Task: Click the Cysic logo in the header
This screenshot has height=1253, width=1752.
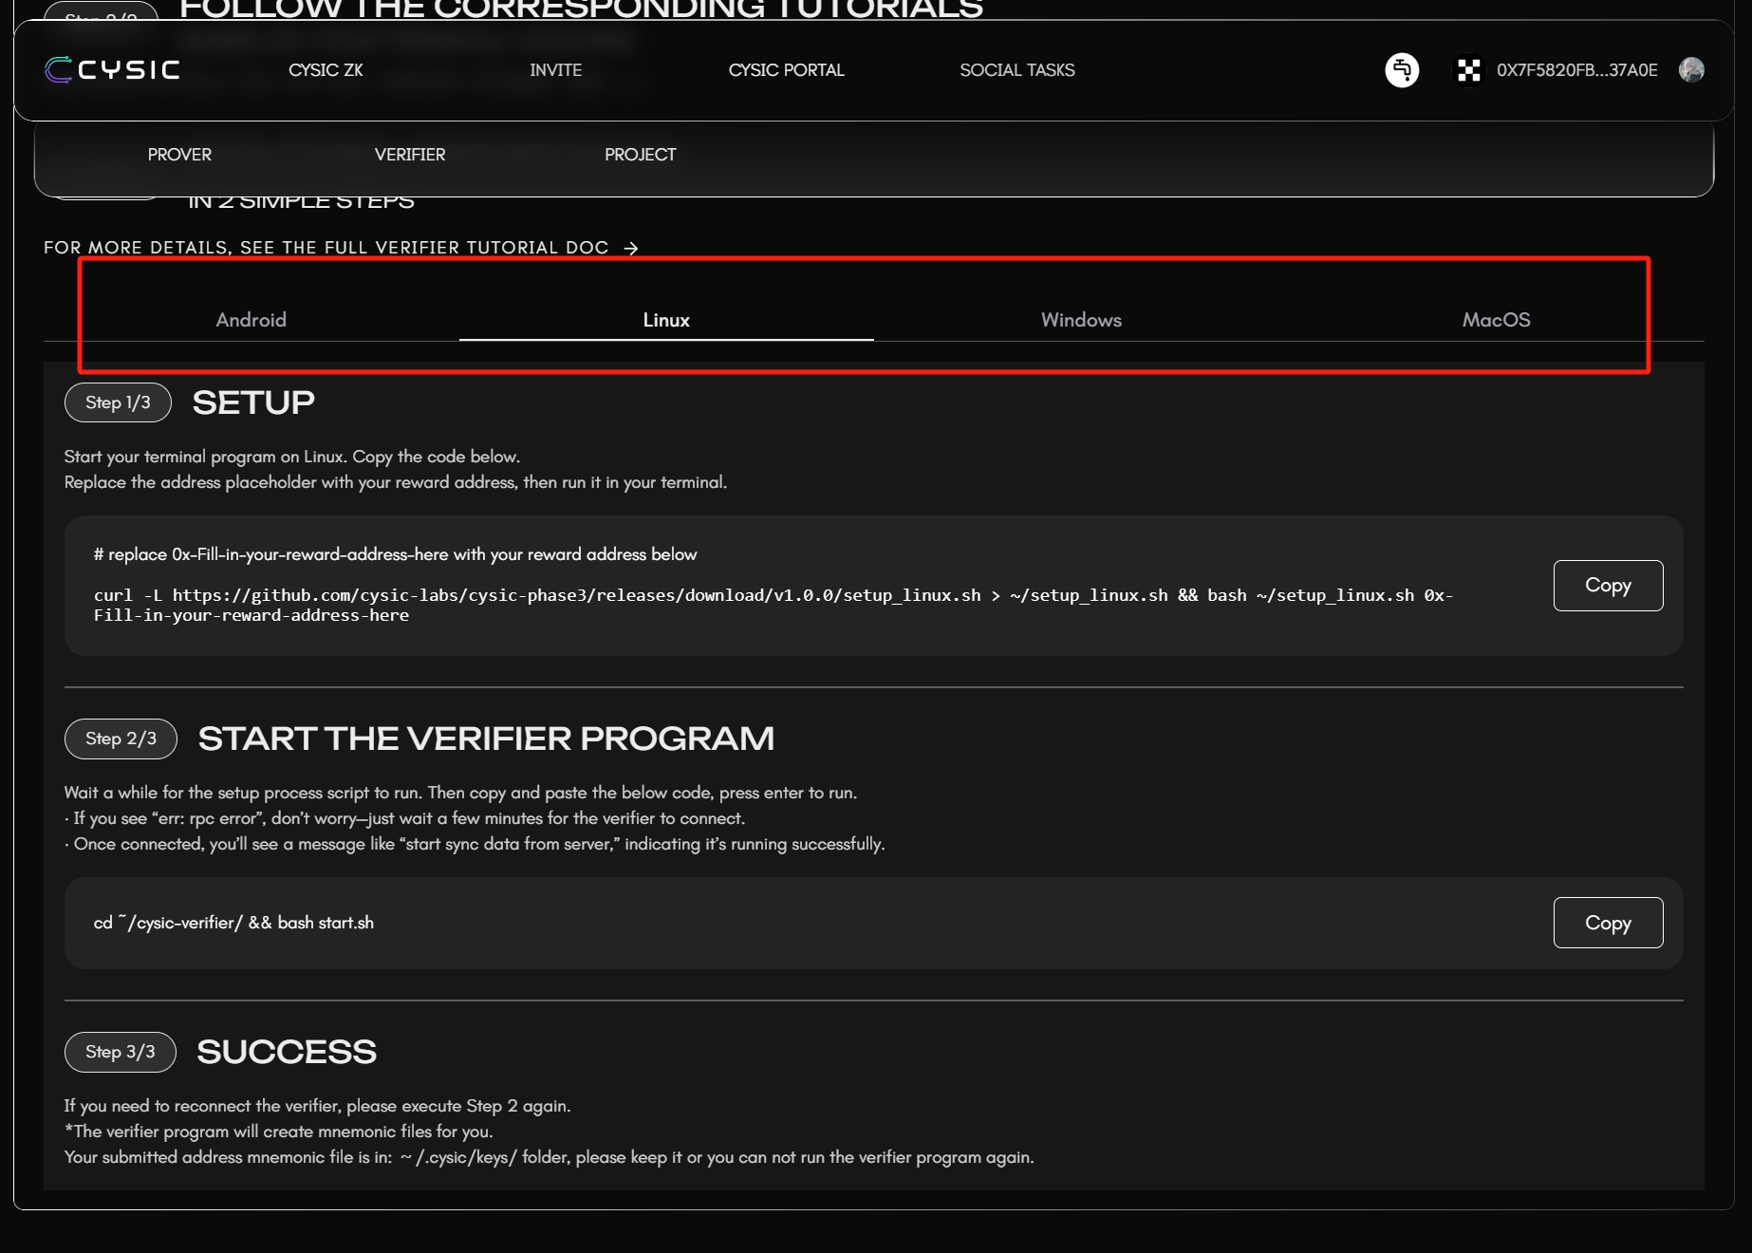Action: [112, 70]
